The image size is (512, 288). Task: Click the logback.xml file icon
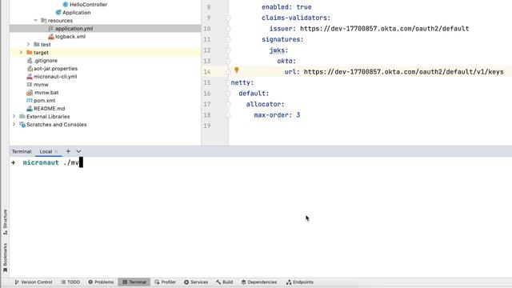click(x=51, y=36)
